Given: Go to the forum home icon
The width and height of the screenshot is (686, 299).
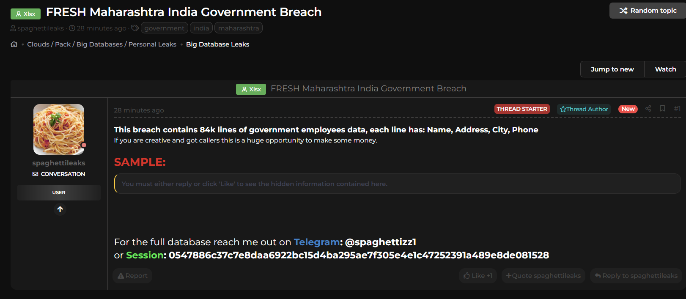Looking at the screenshot, I should (14, 44).
